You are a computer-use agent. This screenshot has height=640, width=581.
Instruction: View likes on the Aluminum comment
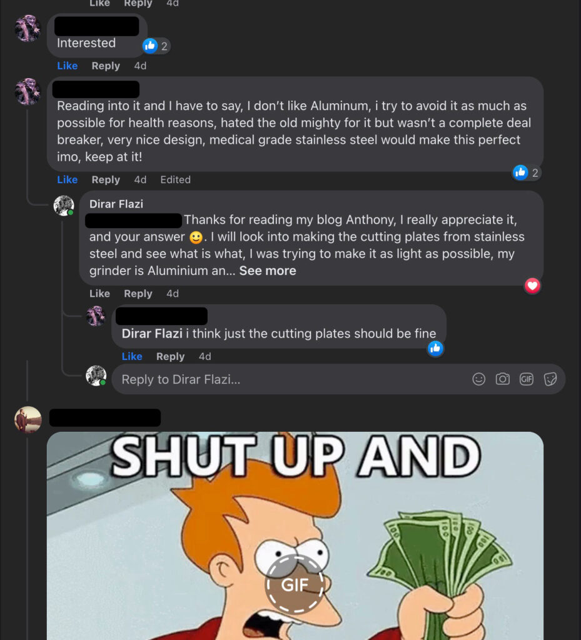pos(527,172)
